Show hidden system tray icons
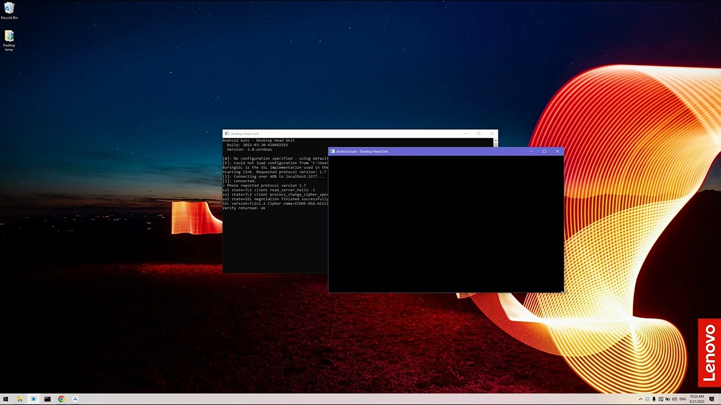 tap(640, 399)
